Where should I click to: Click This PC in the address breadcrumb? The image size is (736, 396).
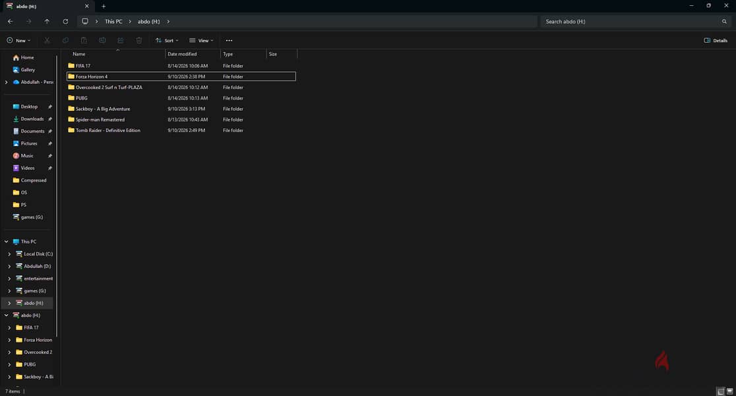[113, 22]
